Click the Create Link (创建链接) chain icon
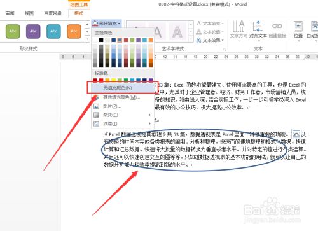Viewport: 318px width, 231px height. click(x=277, y=26)
